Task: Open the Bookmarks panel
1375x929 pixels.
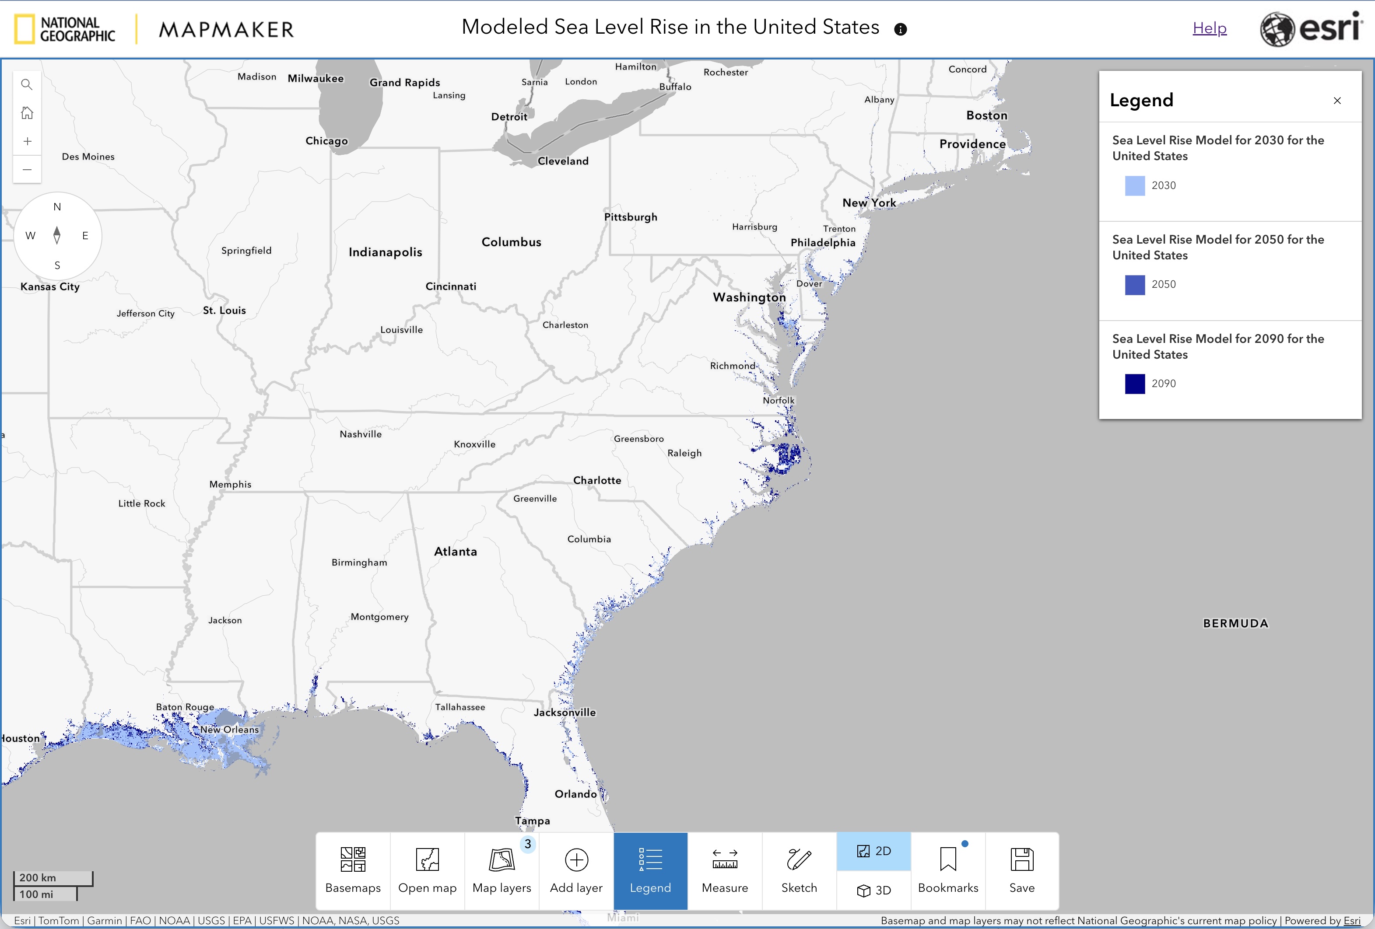Action: click(948, 870)
